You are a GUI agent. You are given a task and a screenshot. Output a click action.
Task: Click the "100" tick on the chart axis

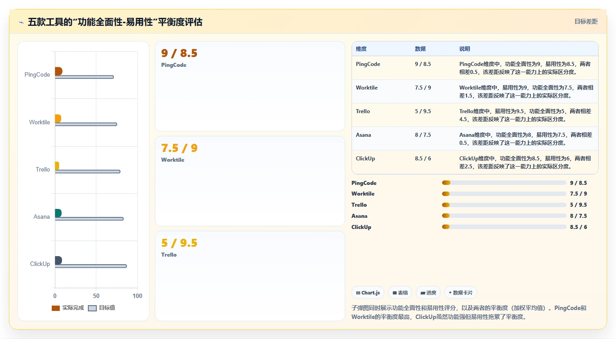coord(137,296)
